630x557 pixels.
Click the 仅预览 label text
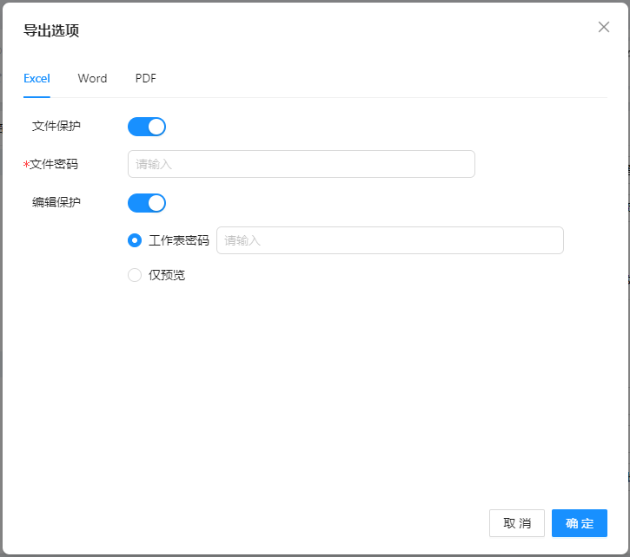click(x=167, y=275)
